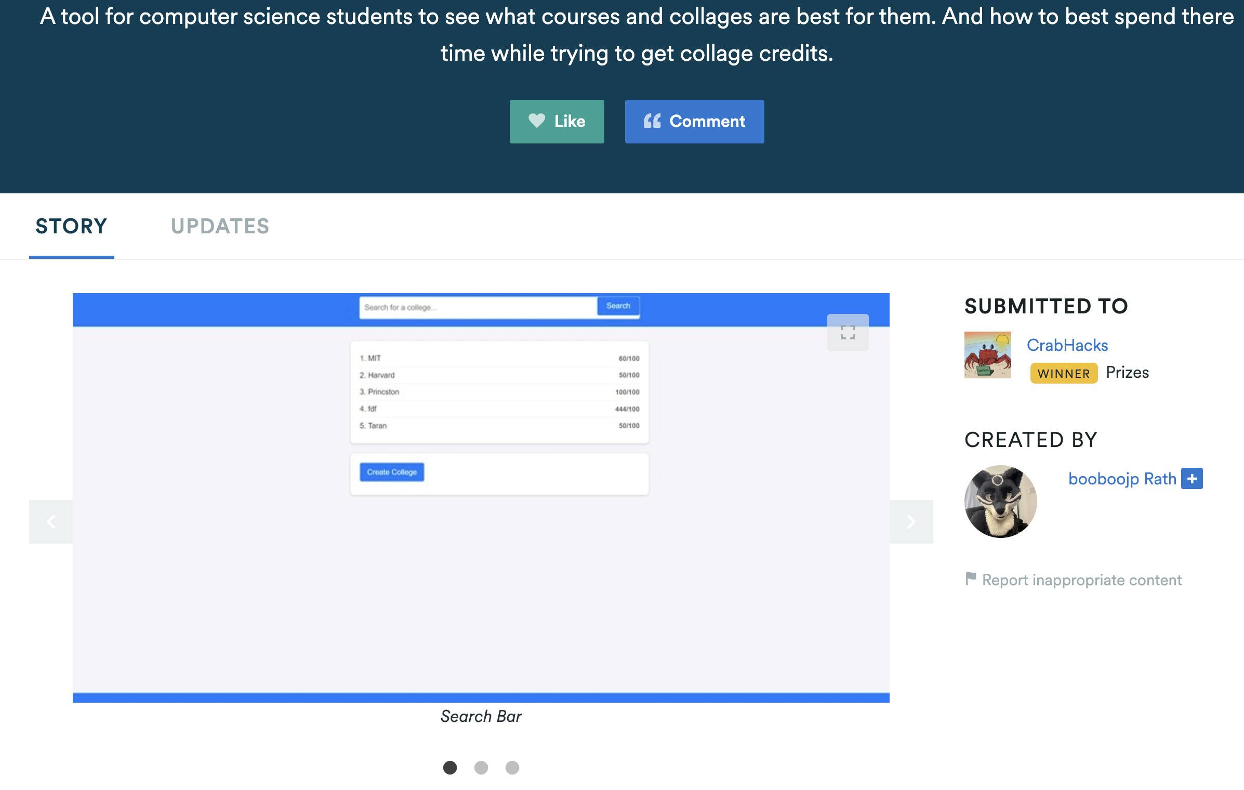Follow booboojp Rath with plus icon
The image size is (1244, 790).
(x=1192, y=479)
